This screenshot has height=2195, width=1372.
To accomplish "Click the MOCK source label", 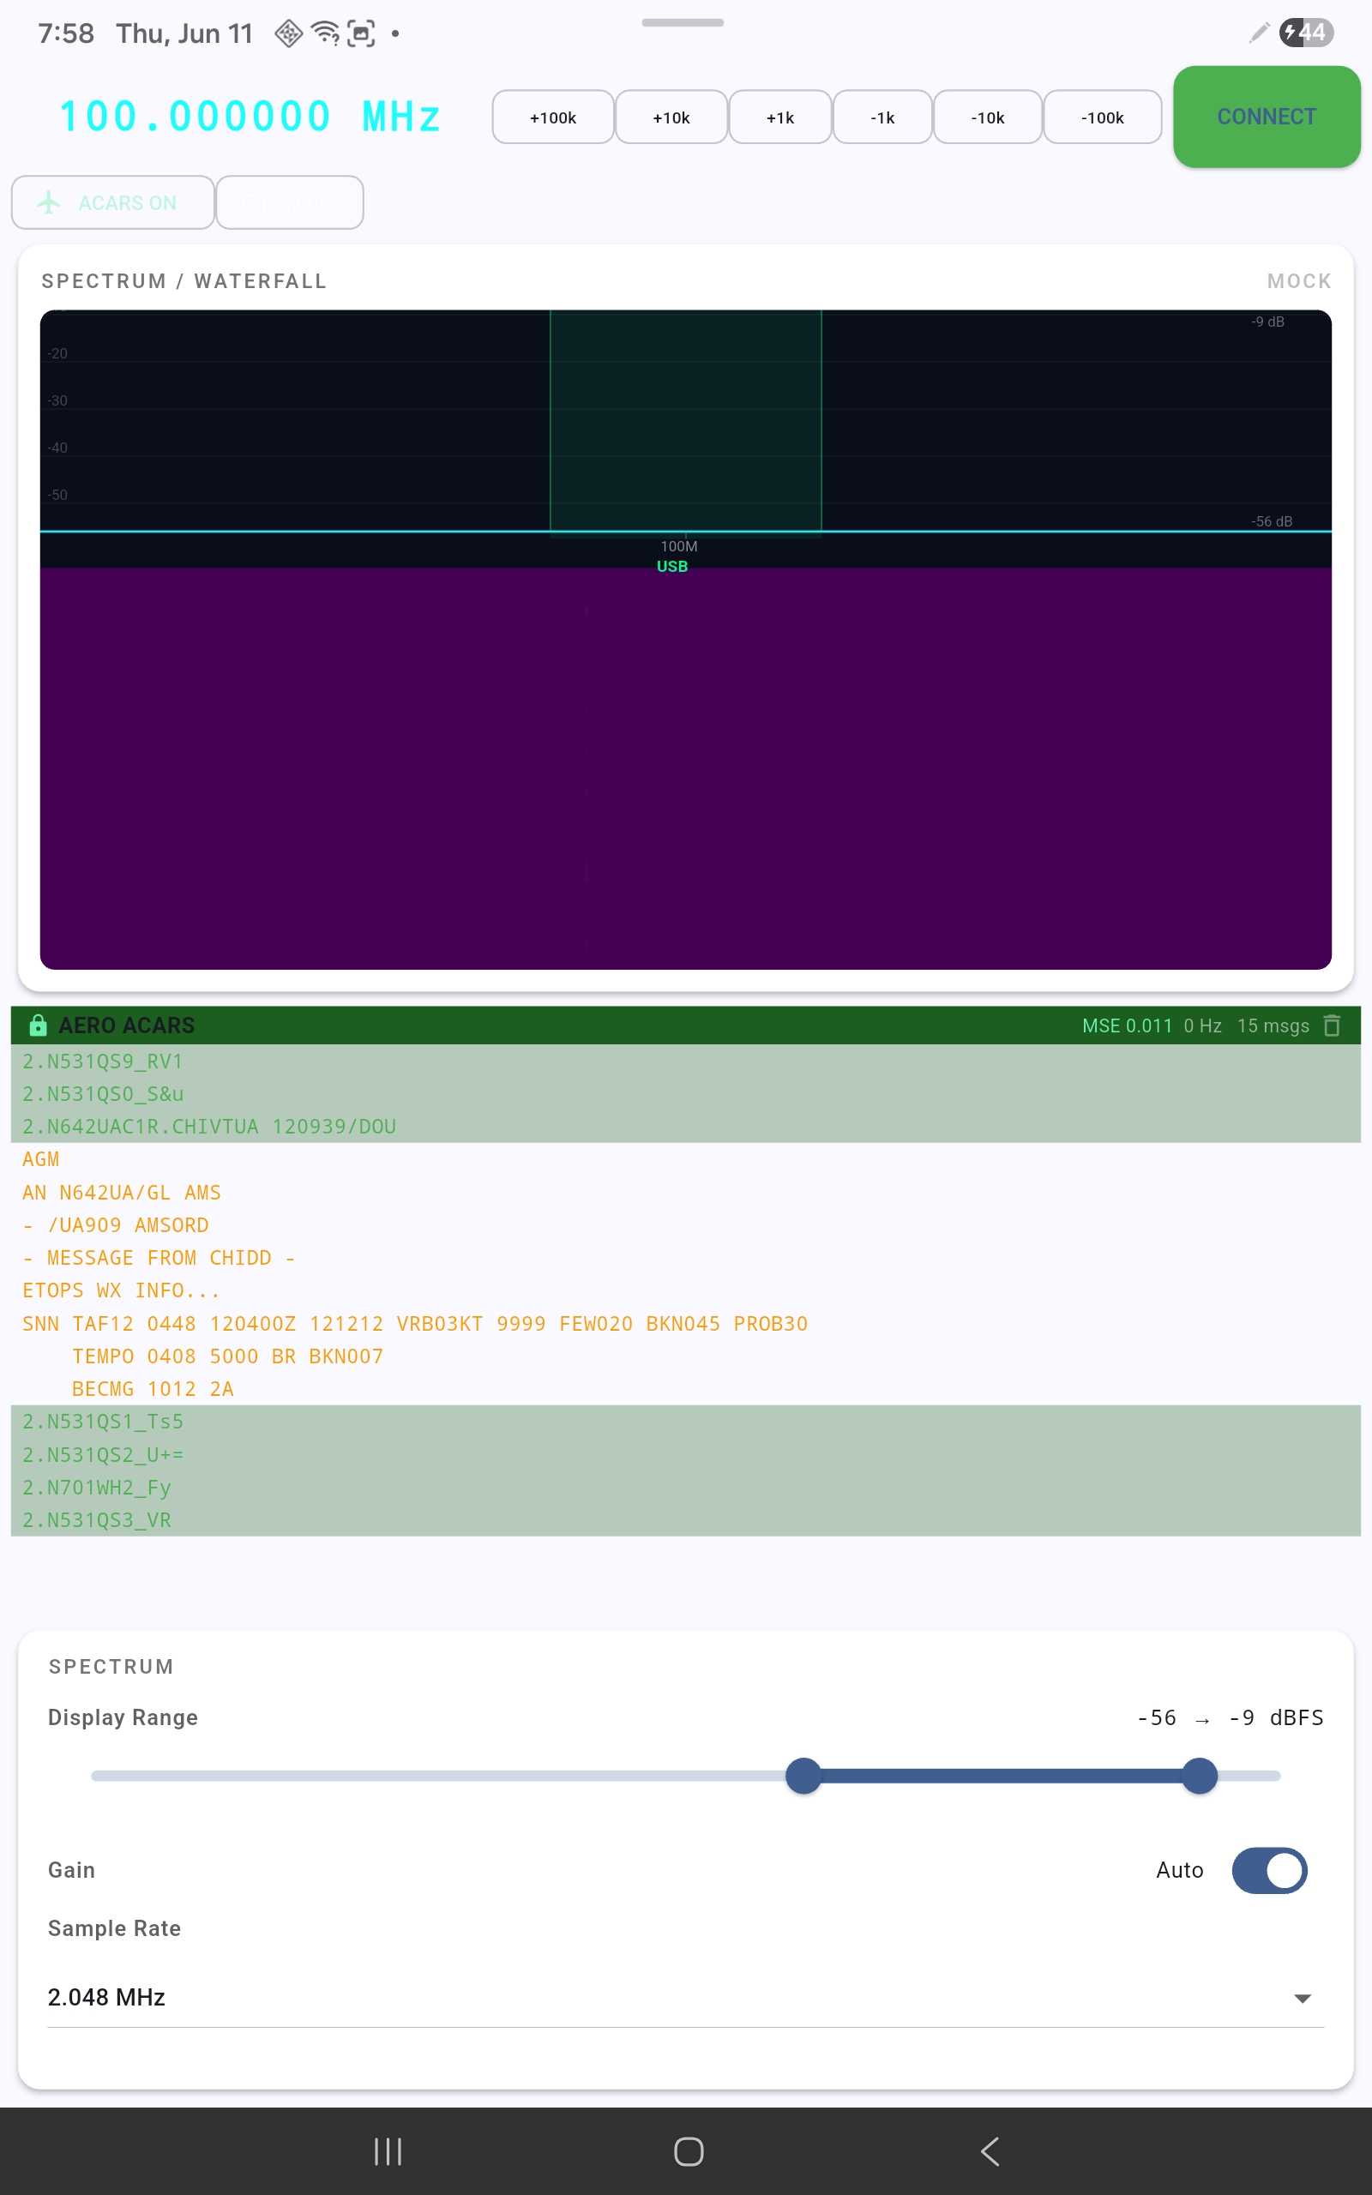I will coord(1299,281).
